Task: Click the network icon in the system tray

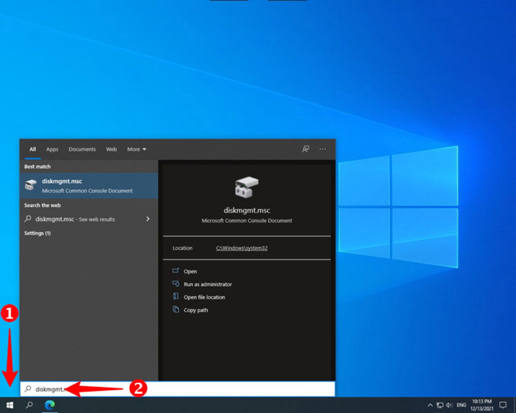Action: point(440,404)
